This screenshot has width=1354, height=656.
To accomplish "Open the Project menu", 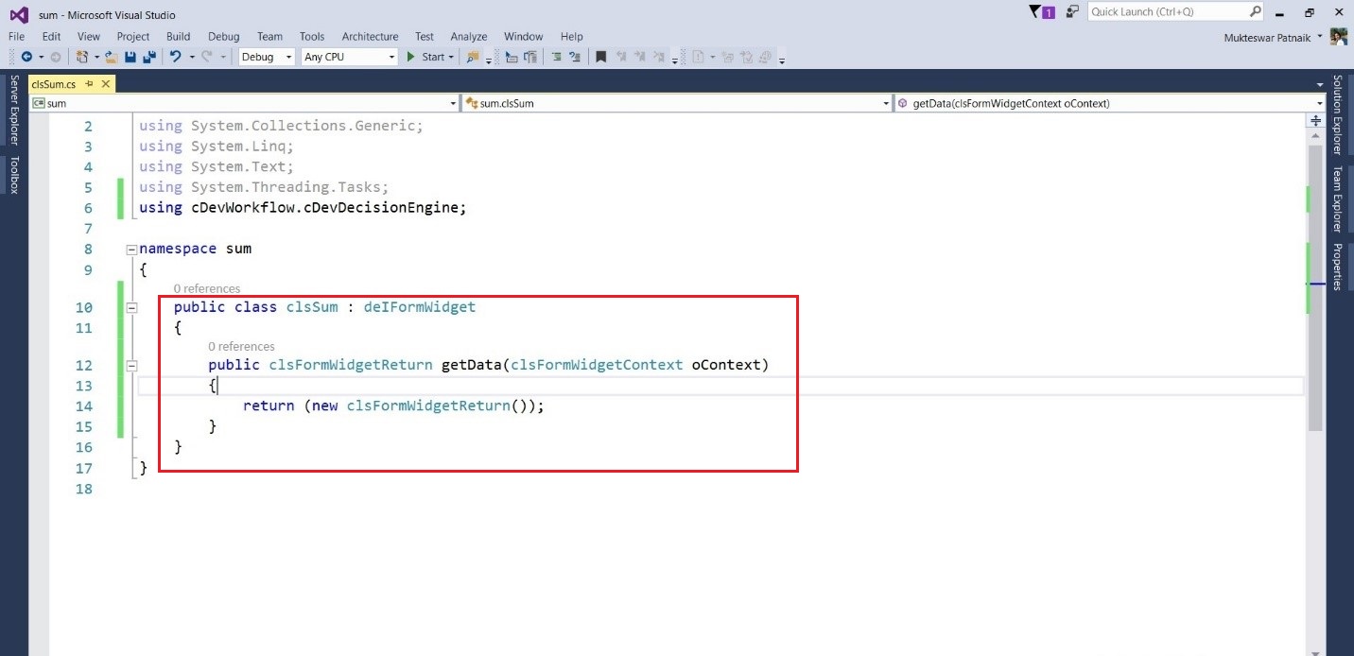I will (133, 37).
